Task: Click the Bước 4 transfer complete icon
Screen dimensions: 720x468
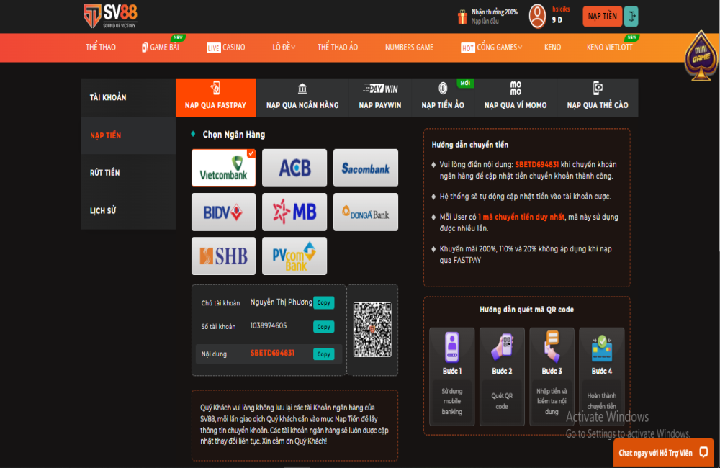Action: pyautogui.click(x=601, y=348)
